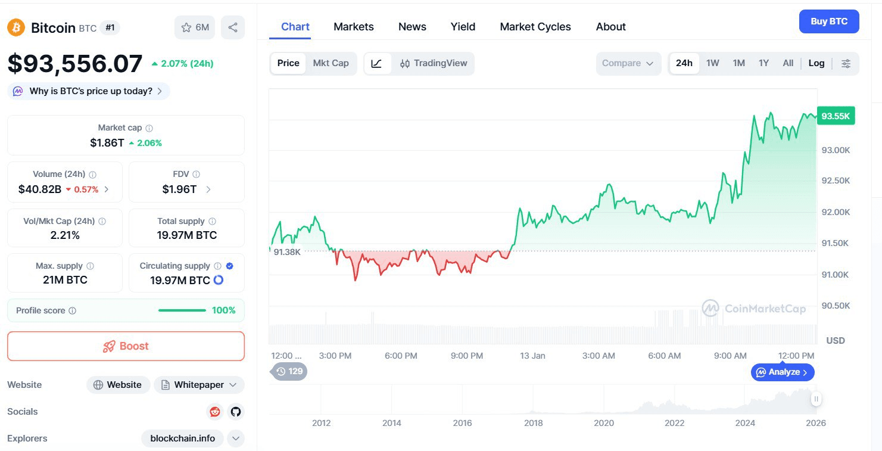Switch chart to Mkt Cap view

331,64
